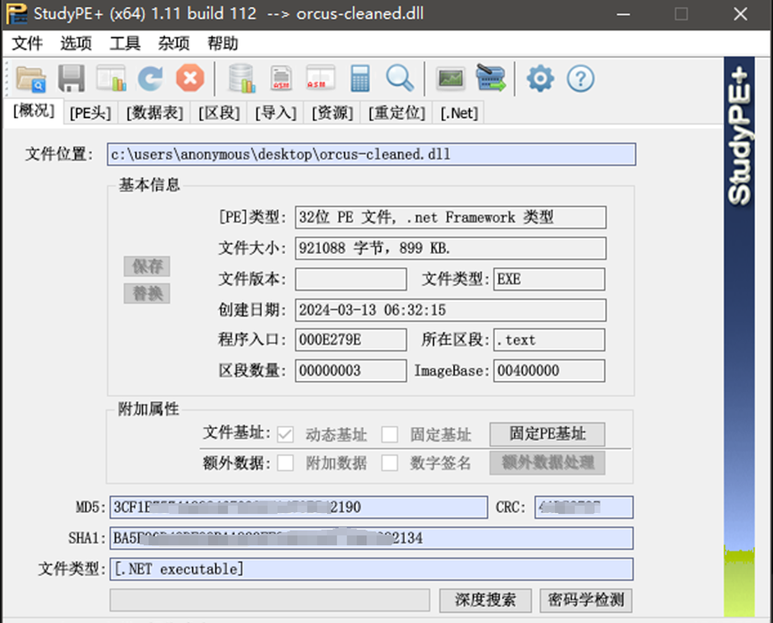Open the chart report toolbar icon

point(112,79)
